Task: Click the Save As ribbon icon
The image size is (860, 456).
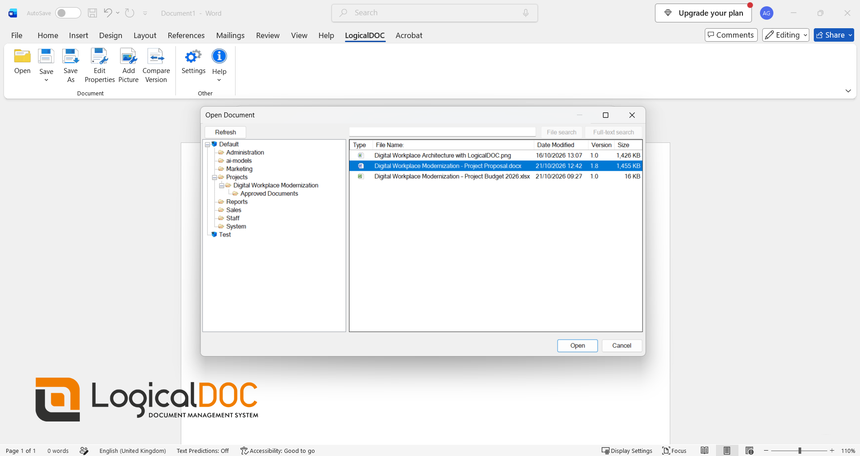Action: tap(70, 56)
